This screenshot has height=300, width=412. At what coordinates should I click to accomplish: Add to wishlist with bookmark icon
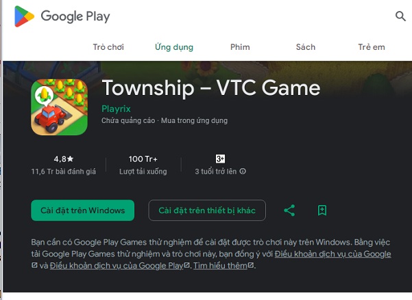point(322,210)
